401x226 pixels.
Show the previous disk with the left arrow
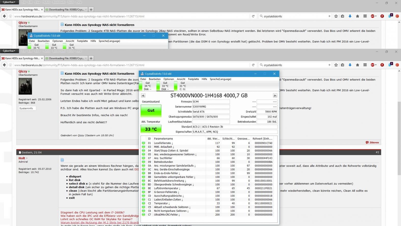click(x=143, y=95)
